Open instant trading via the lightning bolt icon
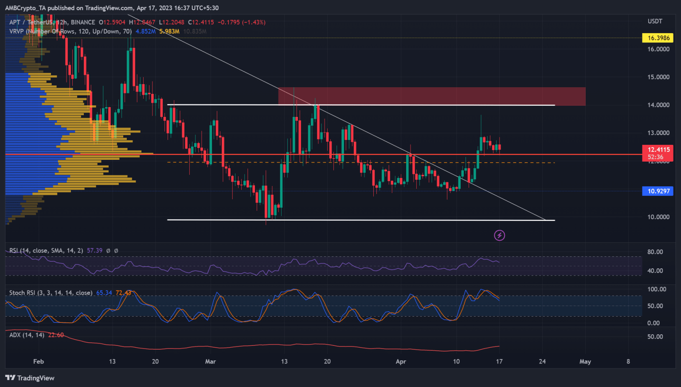The height and width of the screenshot is (387, 681). (499, 235)
